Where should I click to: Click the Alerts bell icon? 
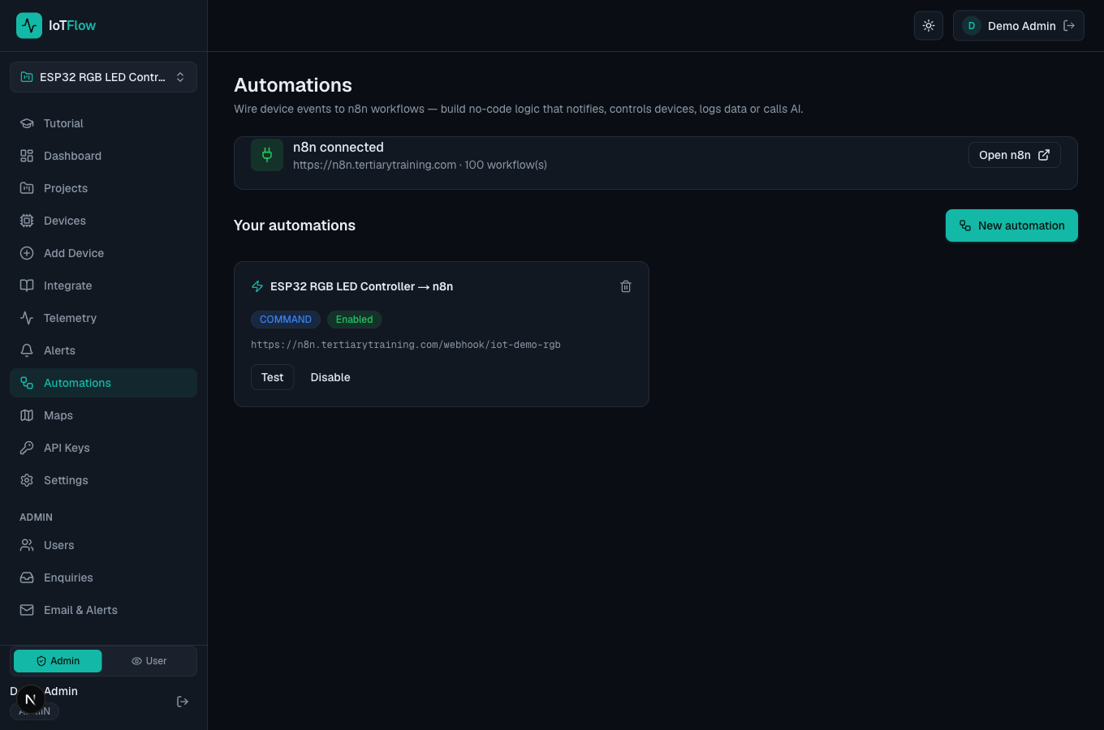(x=27, y=350)
